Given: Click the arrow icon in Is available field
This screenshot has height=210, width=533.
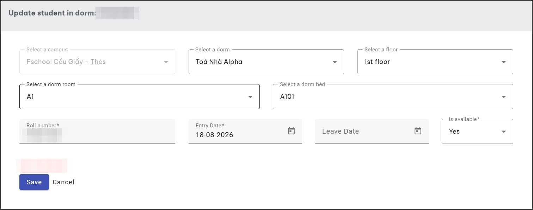Looking at the screenshot, I should pyautogui.click(x=504, y=132).
